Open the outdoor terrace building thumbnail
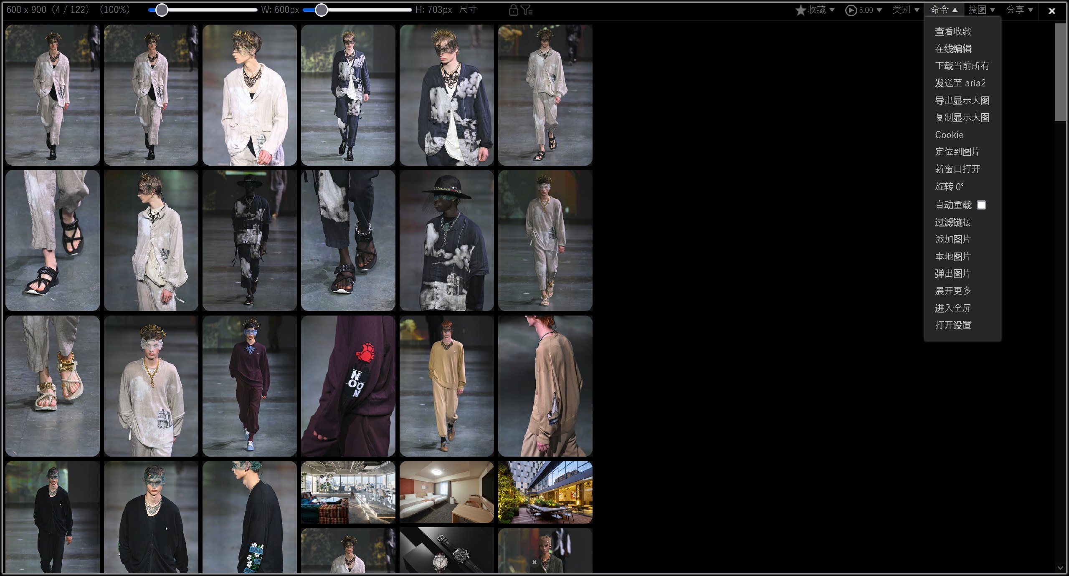This screenshot has height=576, width=1069. (x=545, y=492)
